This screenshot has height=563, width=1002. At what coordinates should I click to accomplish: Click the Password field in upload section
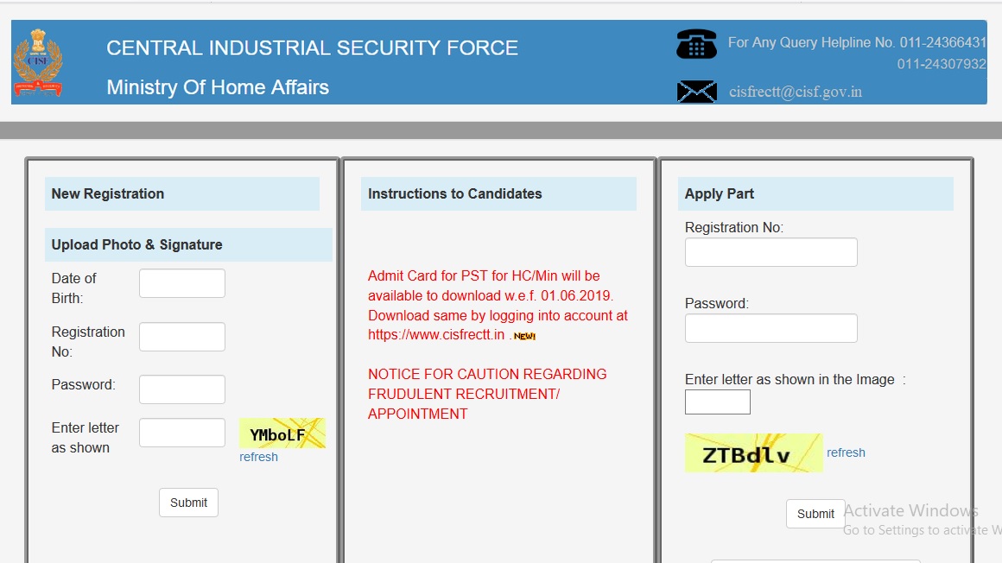(181, 389)
